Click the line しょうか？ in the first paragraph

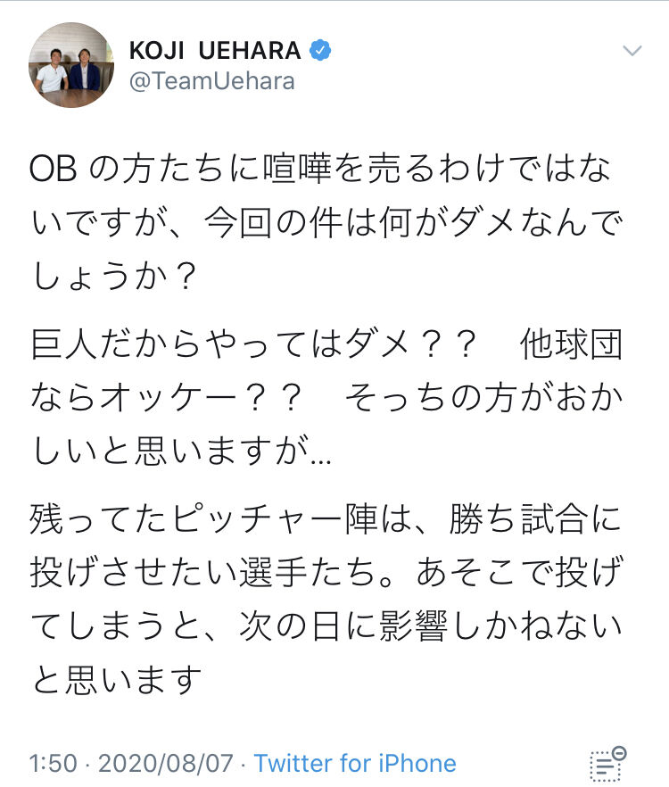pos(113,277)
